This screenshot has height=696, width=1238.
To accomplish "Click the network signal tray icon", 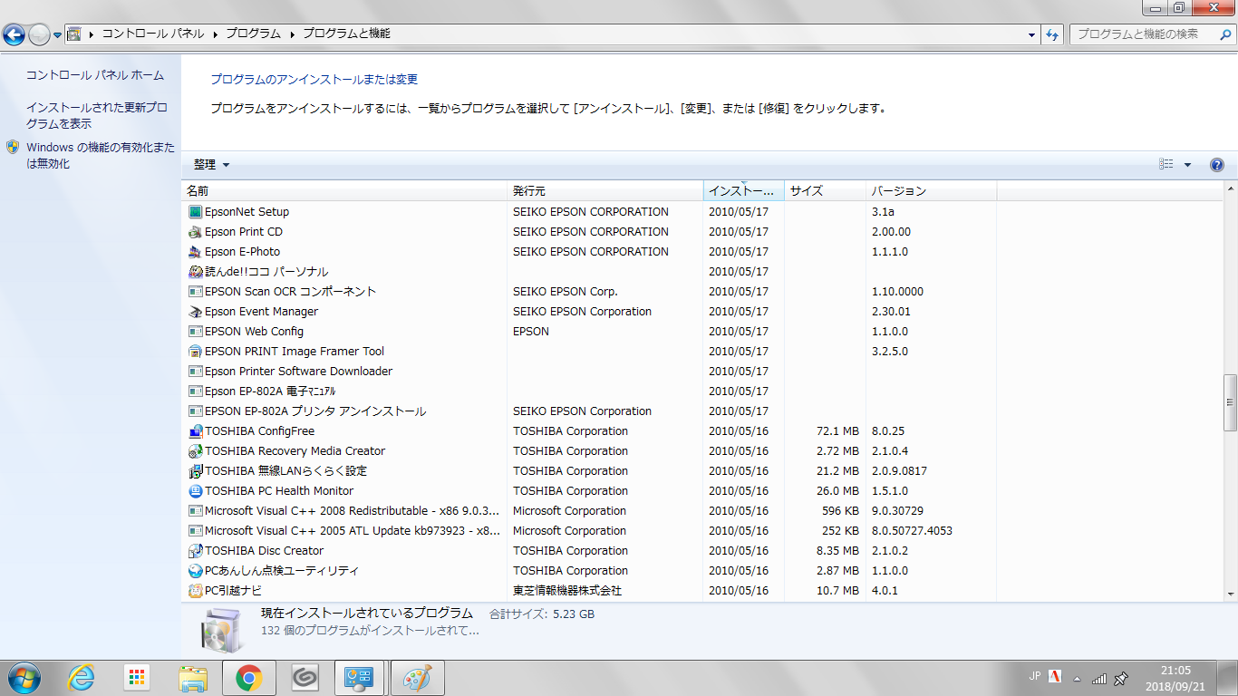I will coord(1099,678).
